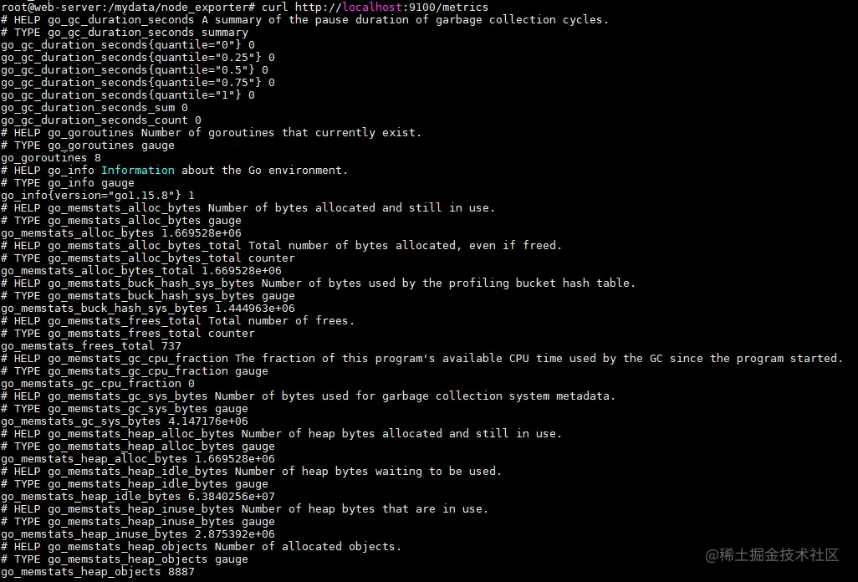
Task: Click the go_memstats_buck_hash_sys_bytes 1.444963e+06 line
Action: (x=148, y=309)
